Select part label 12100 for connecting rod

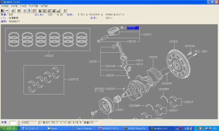pos(93,61)
